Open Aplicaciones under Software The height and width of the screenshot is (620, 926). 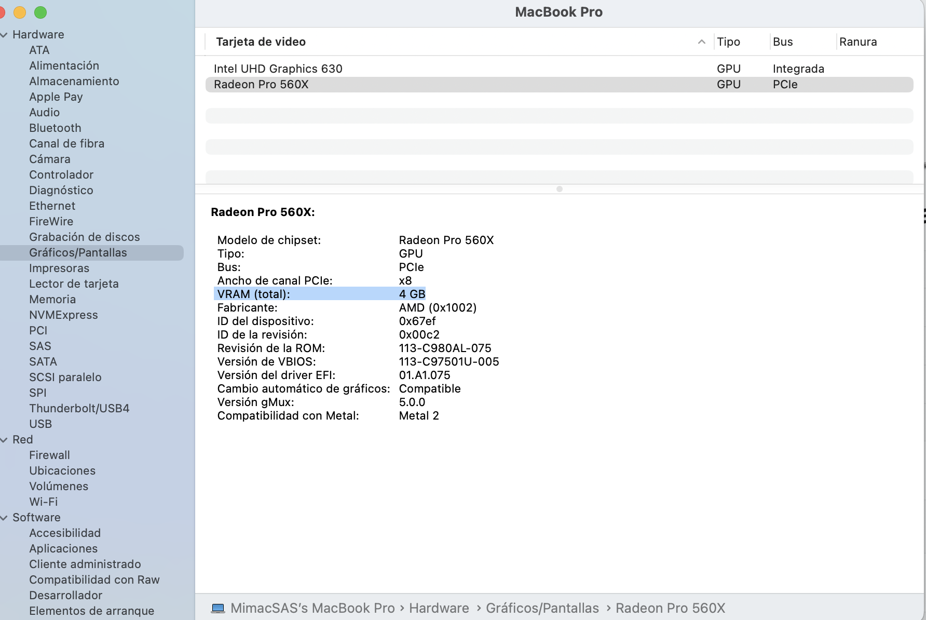tap(63, 549)
